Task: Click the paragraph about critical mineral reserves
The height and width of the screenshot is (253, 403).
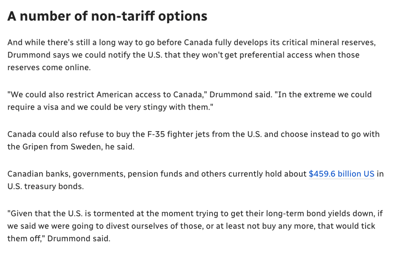Action: tap(191, 55)
